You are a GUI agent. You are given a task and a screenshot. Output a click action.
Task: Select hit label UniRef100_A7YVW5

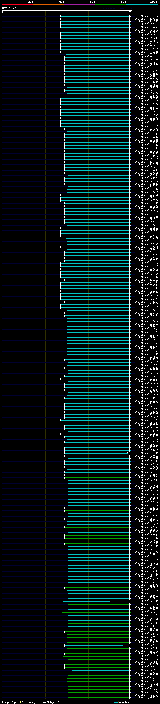(x=146, y=456)
